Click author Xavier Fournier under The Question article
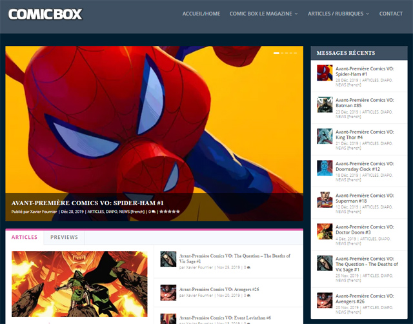 click(199, 267)
